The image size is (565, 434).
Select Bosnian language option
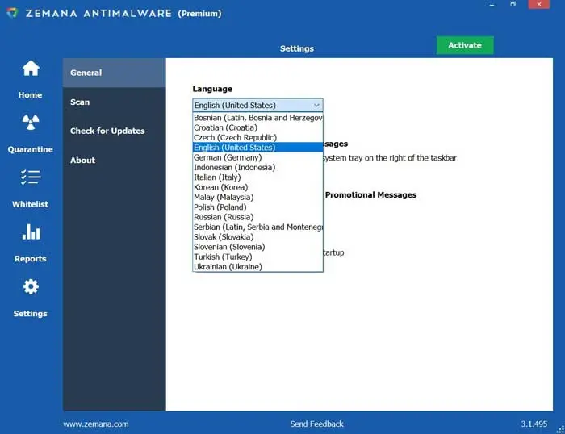(x=258, y=118)
